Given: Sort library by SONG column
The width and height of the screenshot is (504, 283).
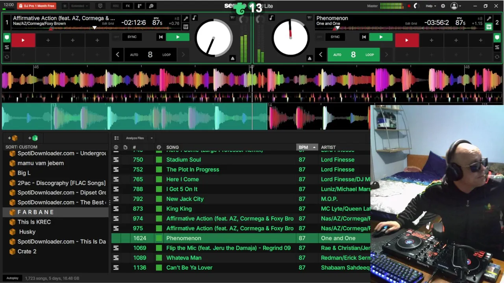Looking at the screenshot, I should tap(172, 147).
